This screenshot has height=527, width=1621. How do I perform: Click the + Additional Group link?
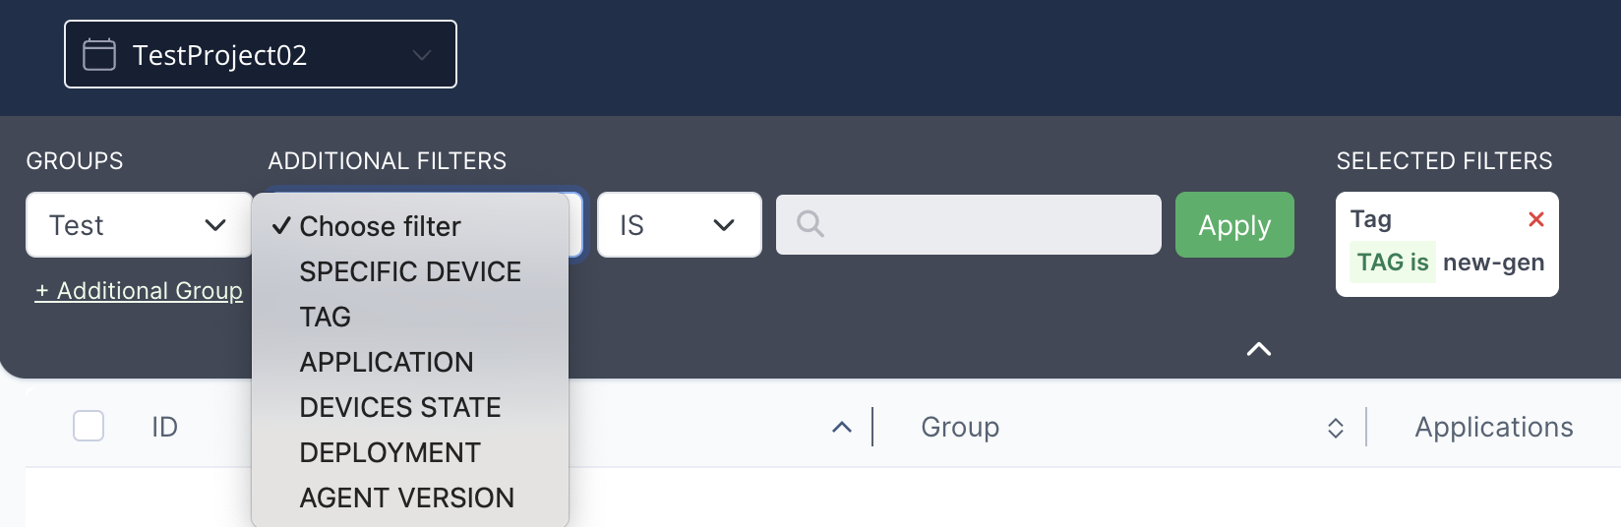pos(139,291)
